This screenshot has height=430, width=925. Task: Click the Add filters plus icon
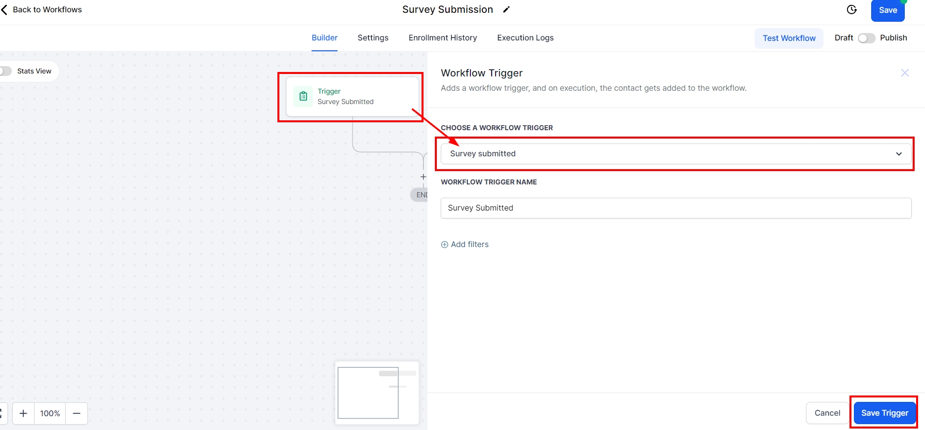coord(444,245)
